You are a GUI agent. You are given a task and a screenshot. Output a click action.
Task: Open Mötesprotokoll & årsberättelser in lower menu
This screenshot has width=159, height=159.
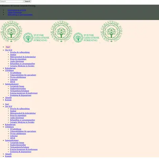coord(23,113)
